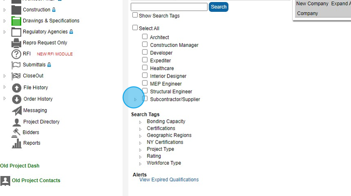Viewport: 351px width, 196px height.
Task: Open the RFI question mark icon
Action: (16, 54)
